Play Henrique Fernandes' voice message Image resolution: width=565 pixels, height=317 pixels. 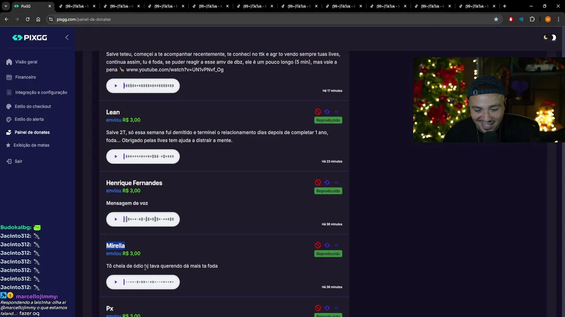(116, 219)
